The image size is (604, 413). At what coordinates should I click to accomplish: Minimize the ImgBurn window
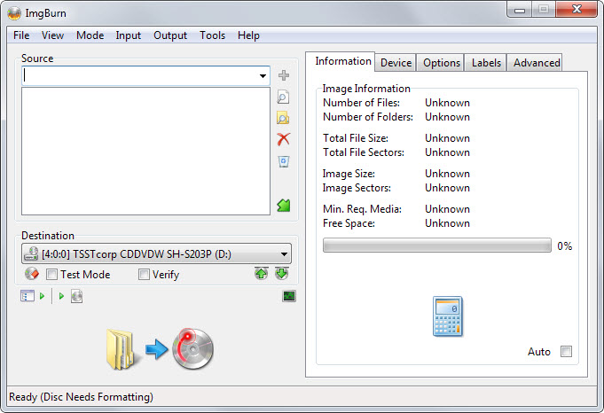click(520, 10)
